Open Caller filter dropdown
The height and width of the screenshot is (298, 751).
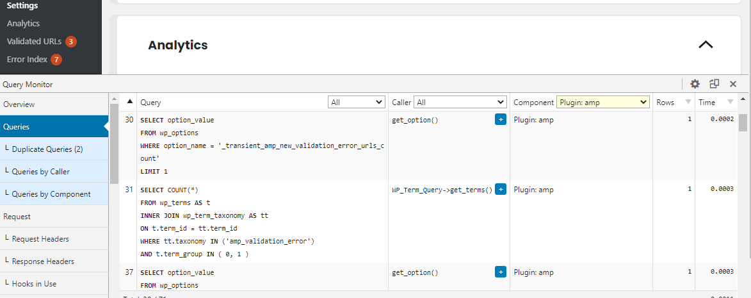(460, 102)
